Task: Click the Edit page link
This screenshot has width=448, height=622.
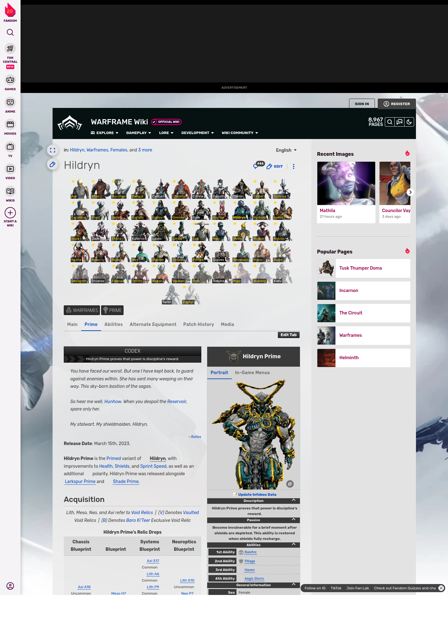Action: pyautogui.click(x=275, y=166)
